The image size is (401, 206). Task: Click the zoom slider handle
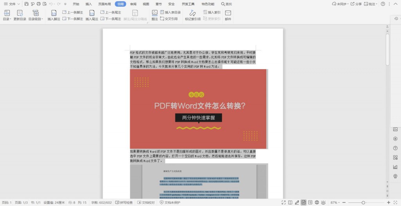(x=363, y=202)
